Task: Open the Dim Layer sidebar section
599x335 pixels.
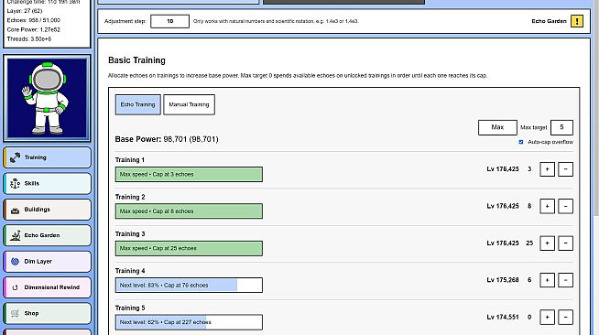Action: click(48, 261)
